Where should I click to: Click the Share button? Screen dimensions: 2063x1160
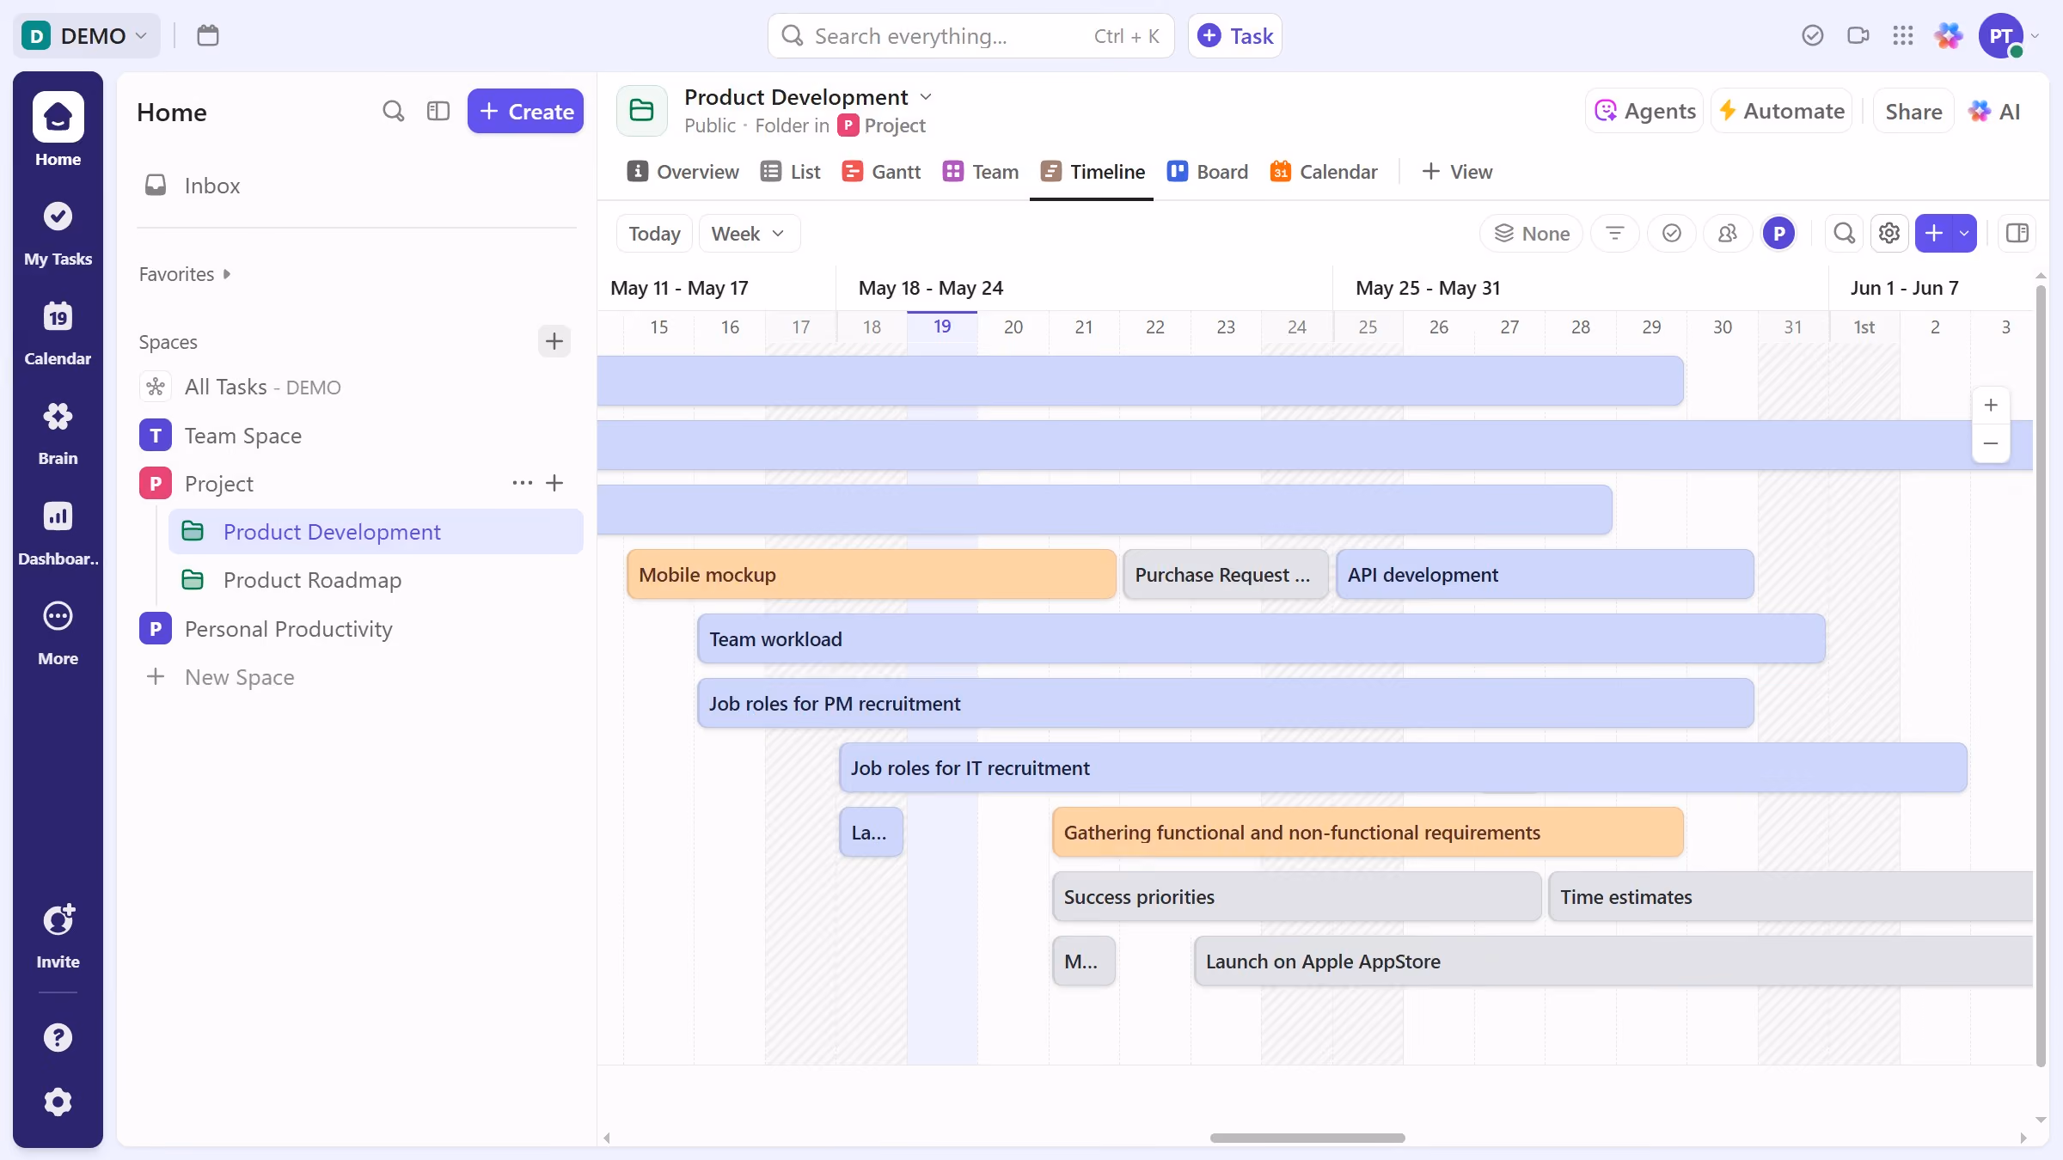coord(1913,111)
